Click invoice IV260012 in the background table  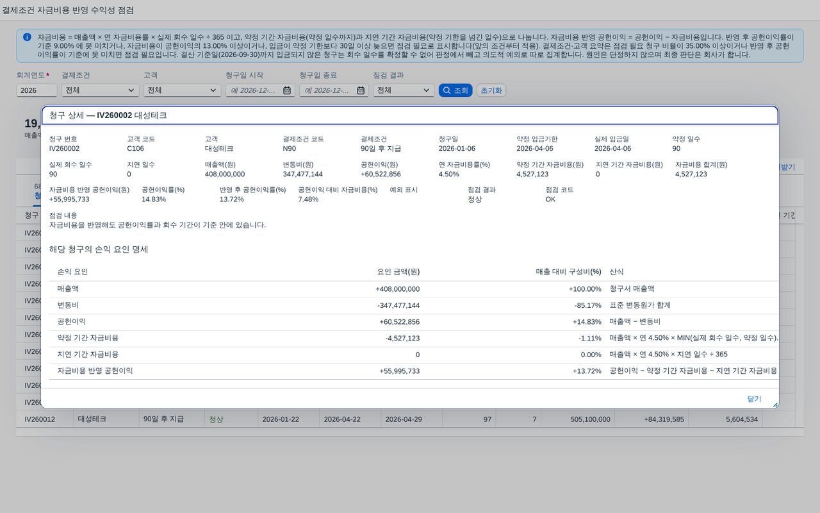(x=40, y=419)
